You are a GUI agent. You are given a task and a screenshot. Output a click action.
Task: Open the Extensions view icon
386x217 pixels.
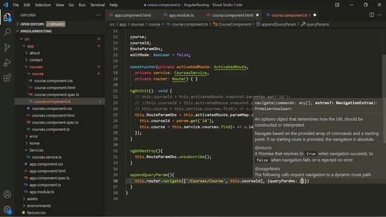click(7, 78)
